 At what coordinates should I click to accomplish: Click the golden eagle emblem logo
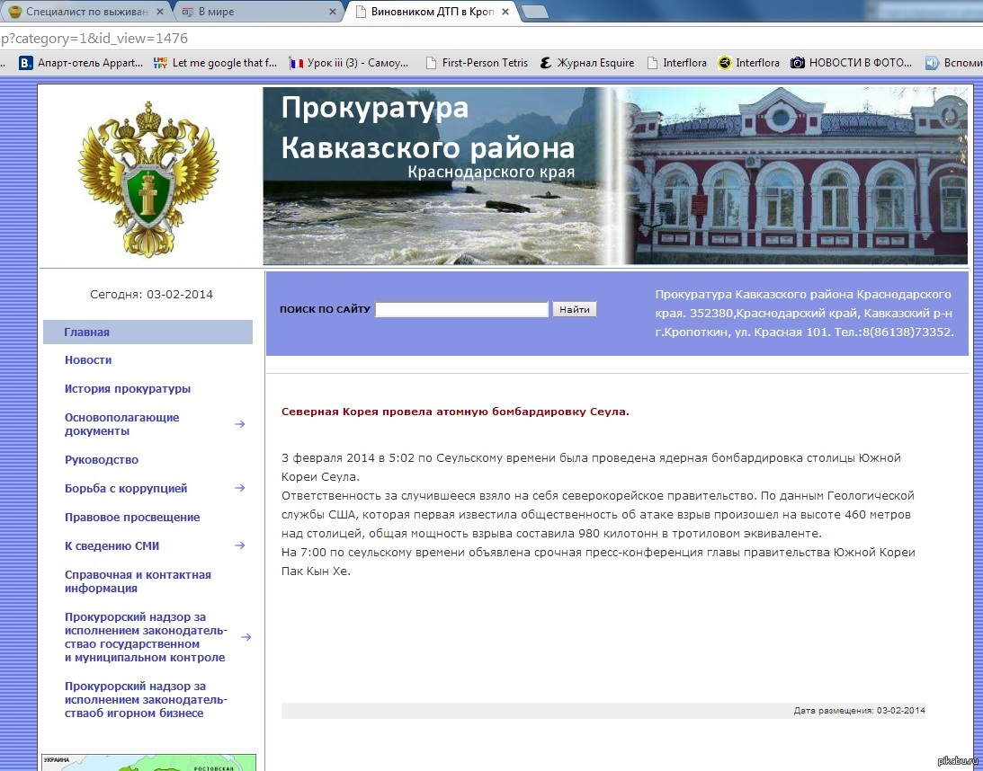(145, 177)
